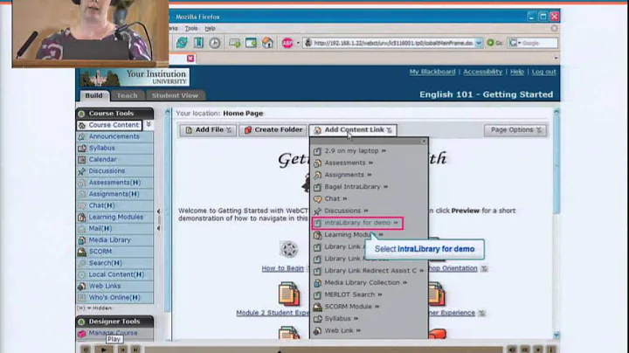Click the Module 2 Student Experience document icon
The height and width of the screenshot is (353, 629).
[x=289, y=294]
